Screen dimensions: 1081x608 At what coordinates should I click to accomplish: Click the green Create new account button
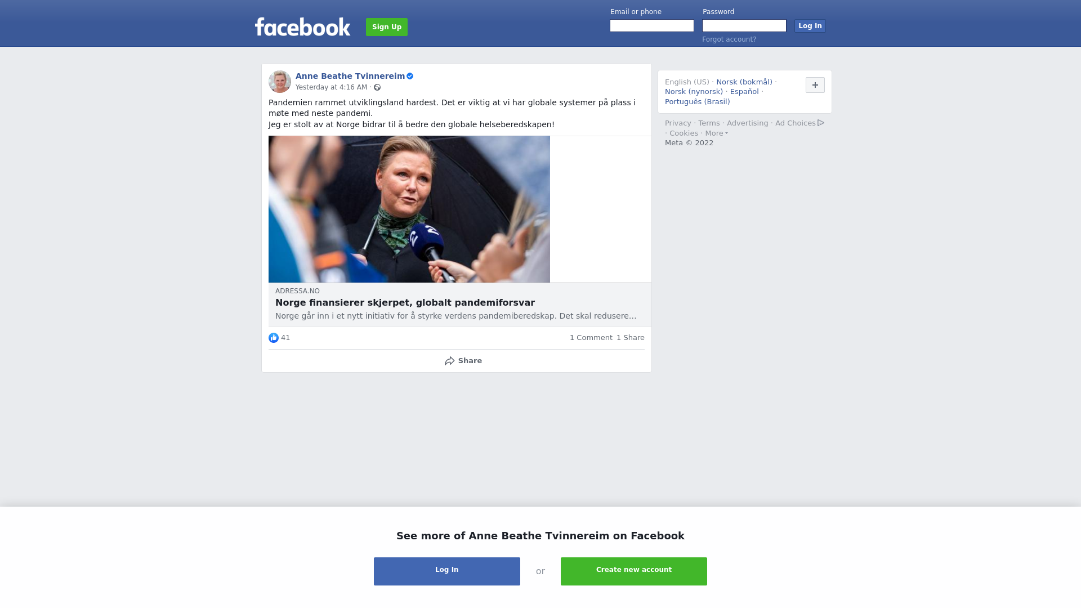click(634, 571)
